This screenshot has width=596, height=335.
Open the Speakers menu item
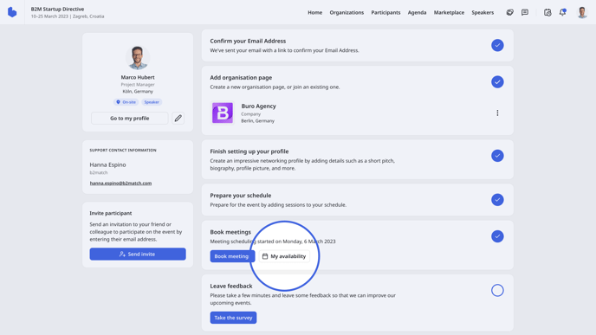(483, 12)
